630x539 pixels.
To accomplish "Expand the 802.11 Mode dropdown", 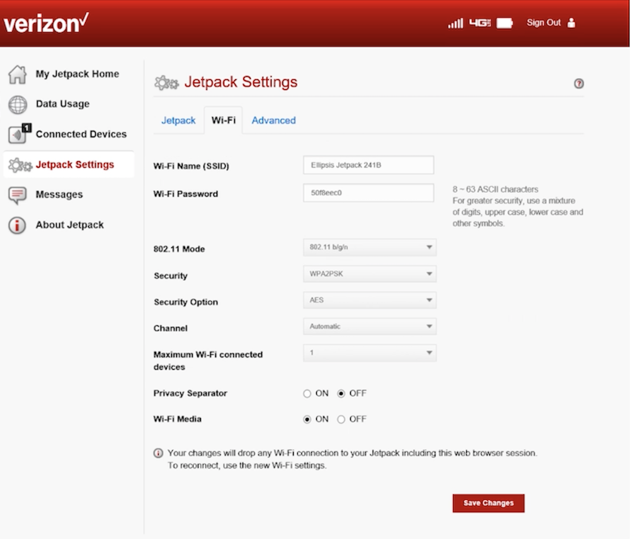I will click(x=369, y=247).
